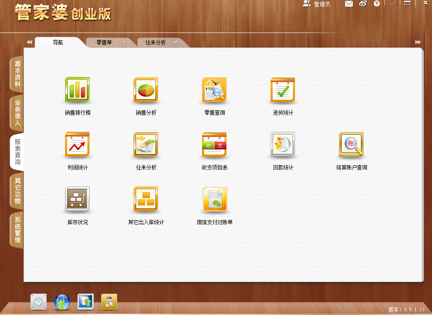
Task: Open the 销售分析 pie chart icon
Action: 146,90
